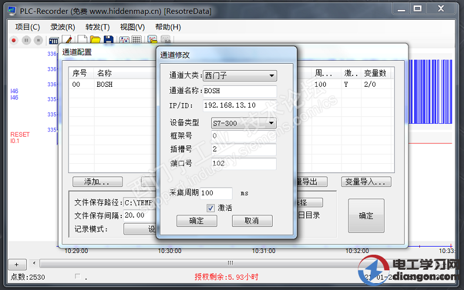The width and height of the screenshot is (464, 290).
Task: Click cycle value 100 in channel row
Action: (x=320, y=85)
